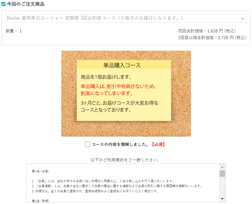Image resolution: width=252 pixels, height=204 pixels.
Task: Click the terms box scrollbar thumb
Action: pos(222,173)
